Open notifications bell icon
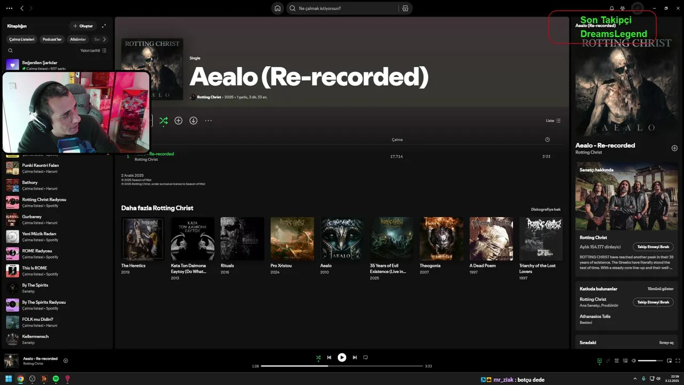The width and height of the screenshot is (684, 385). (612, 9)
